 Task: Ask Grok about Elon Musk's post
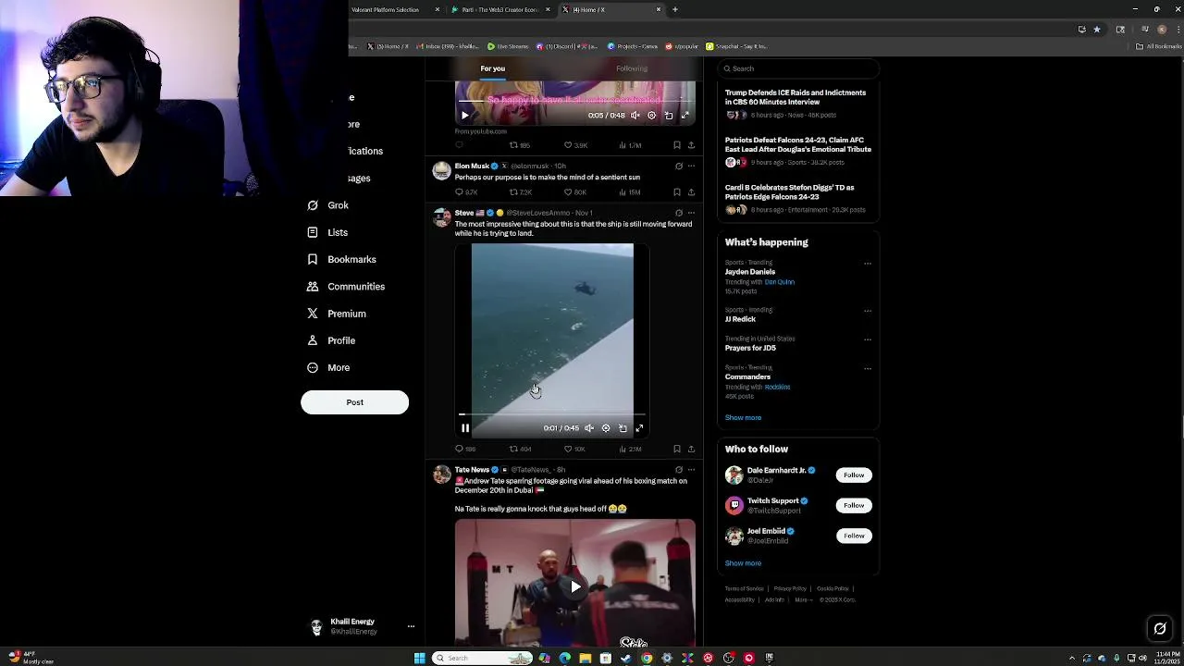(678, 166)
